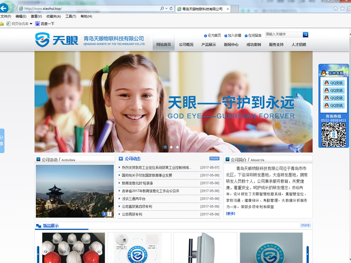
Task: Click the 加入收藏 link
Action: click(x=233, y=36)
